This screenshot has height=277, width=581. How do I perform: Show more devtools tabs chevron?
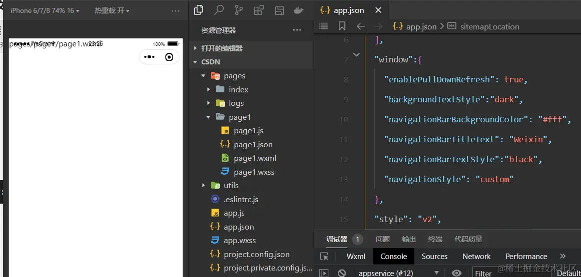click(x=563, y=256)
